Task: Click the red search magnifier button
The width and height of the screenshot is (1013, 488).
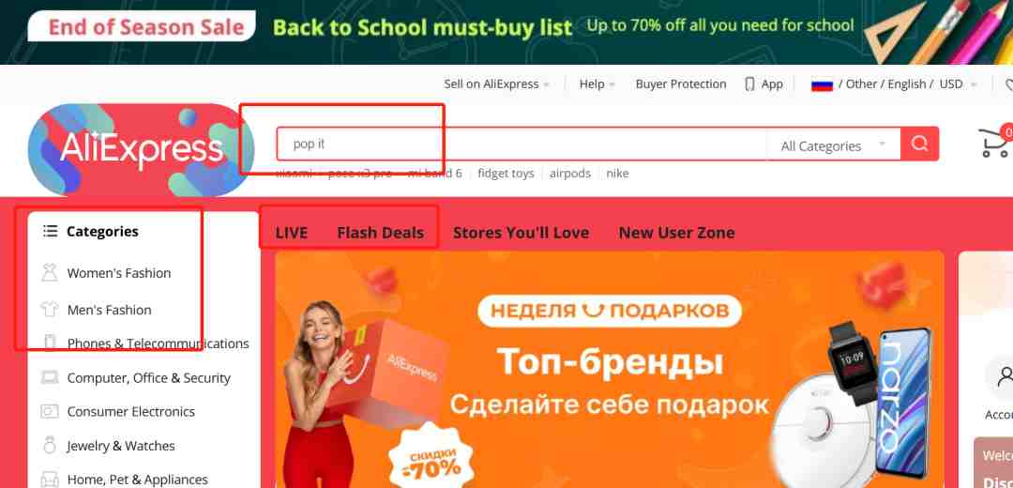Action: tap(919, 144)
